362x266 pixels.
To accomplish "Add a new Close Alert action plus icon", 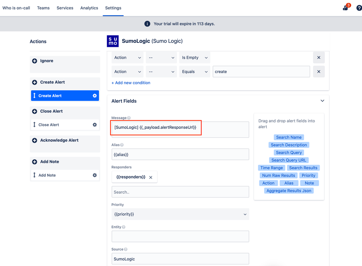I will 35,111.
